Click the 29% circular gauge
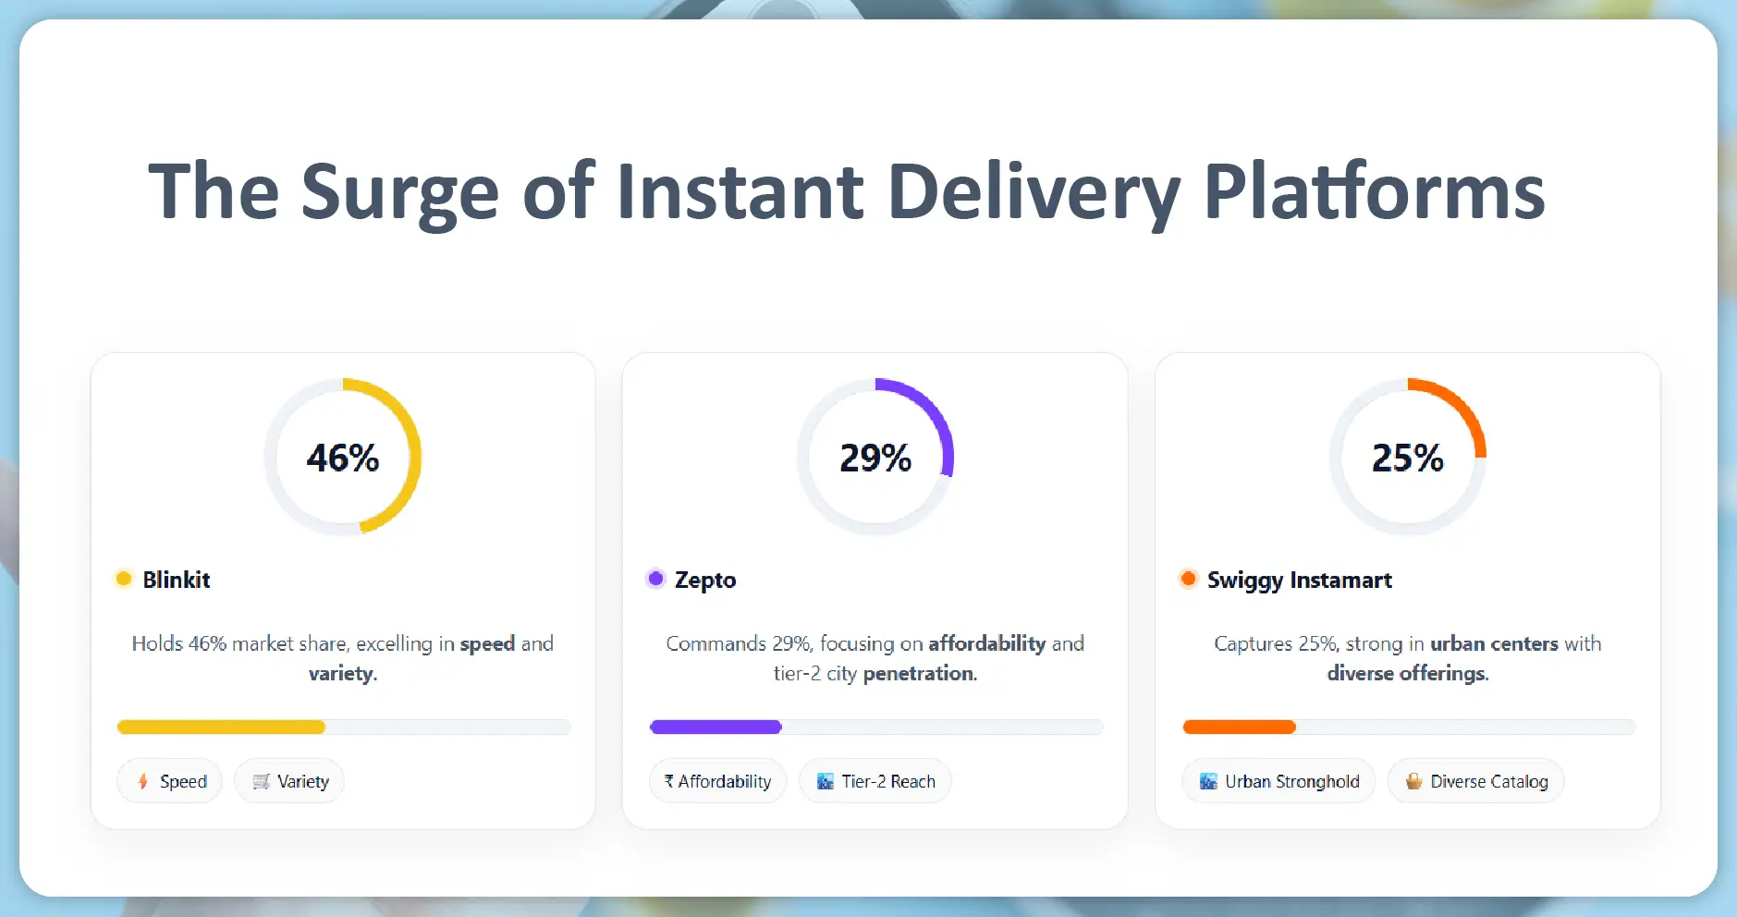1737x917 pixels. pyautogui.click(x=875, y=457)
